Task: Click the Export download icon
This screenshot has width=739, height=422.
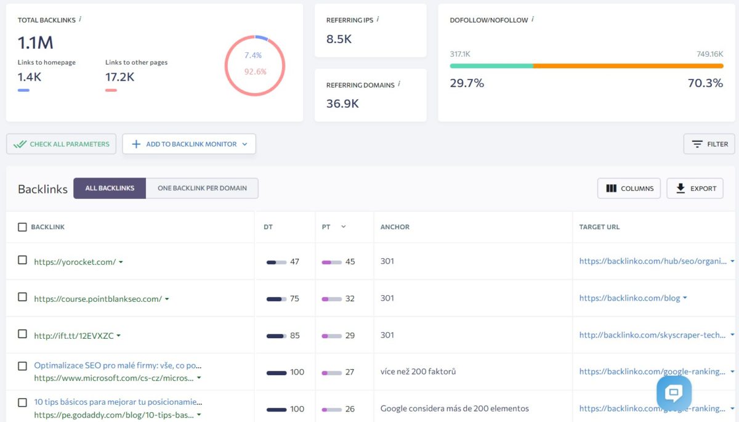Action: point(681,188)
